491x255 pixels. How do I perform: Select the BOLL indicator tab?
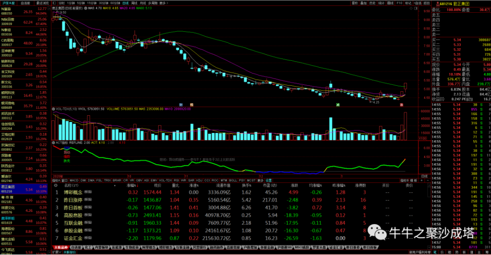(x=233, y=180)
